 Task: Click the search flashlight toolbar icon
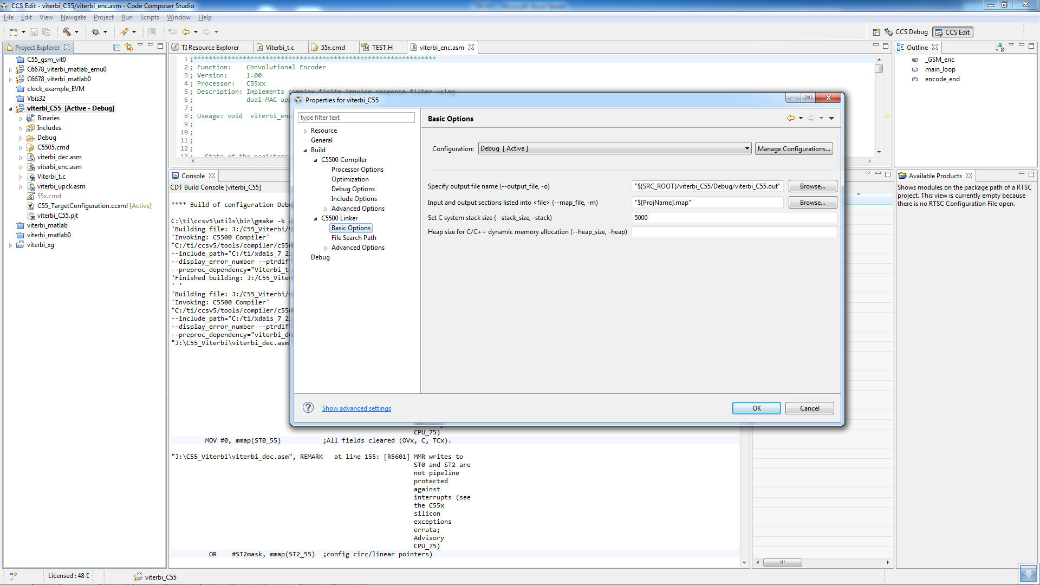tap(125, 32)
